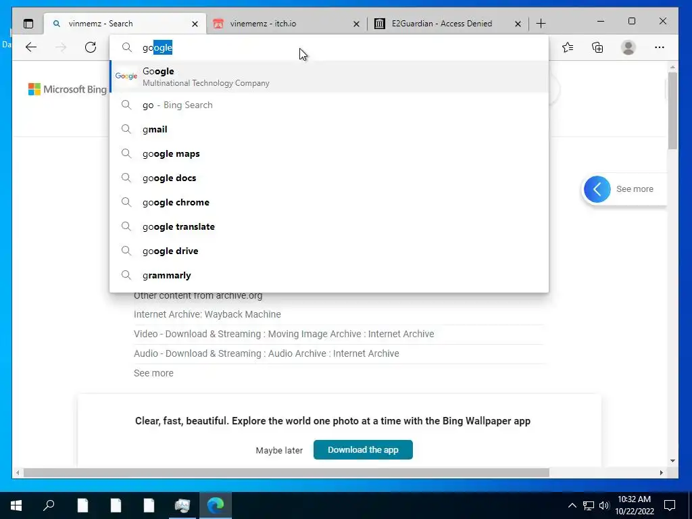This screenshot has height=519, width=692.
Task: Select the vinmemz - Search tab
Action: (125, 24)
